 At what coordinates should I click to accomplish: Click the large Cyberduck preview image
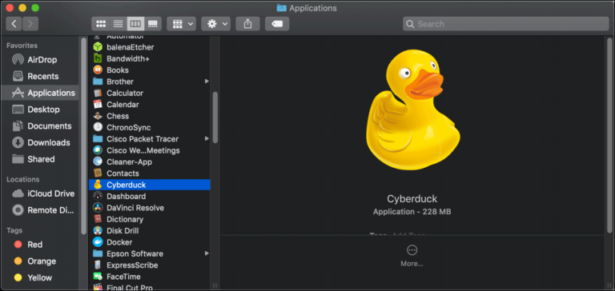(412, 110)
